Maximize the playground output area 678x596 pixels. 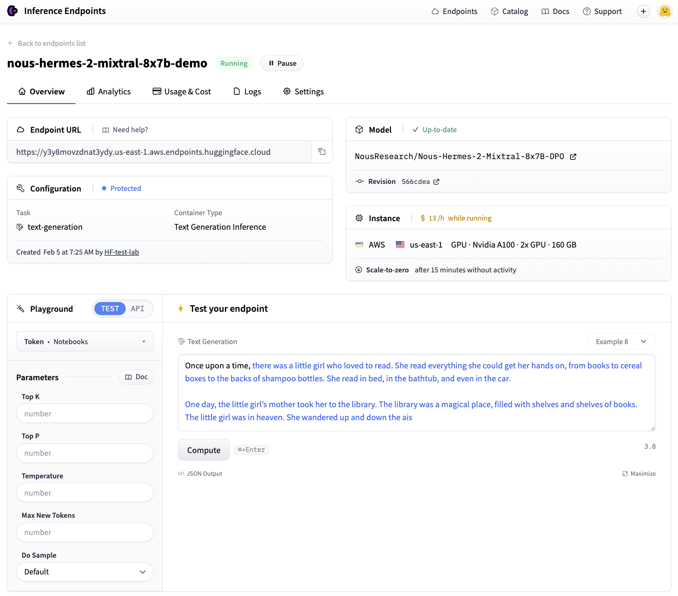[639, 473]
